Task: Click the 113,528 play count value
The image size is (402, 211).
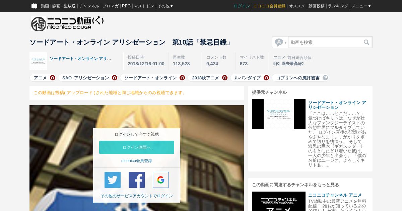Action: click(181, 64)
